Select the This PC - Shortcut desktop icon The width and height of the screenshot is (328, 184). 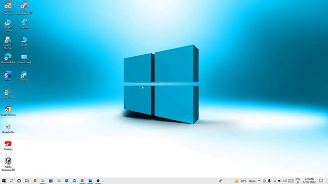coord(8,25)
